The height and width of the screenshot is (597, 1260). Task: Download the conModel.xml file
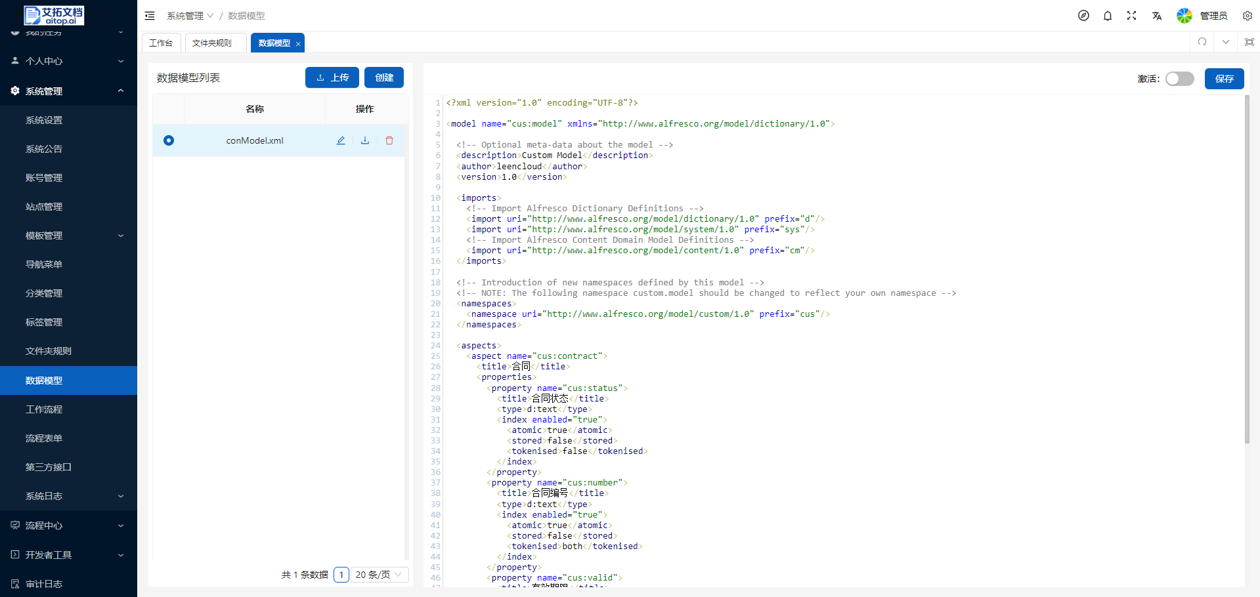(x=365, y=140)
